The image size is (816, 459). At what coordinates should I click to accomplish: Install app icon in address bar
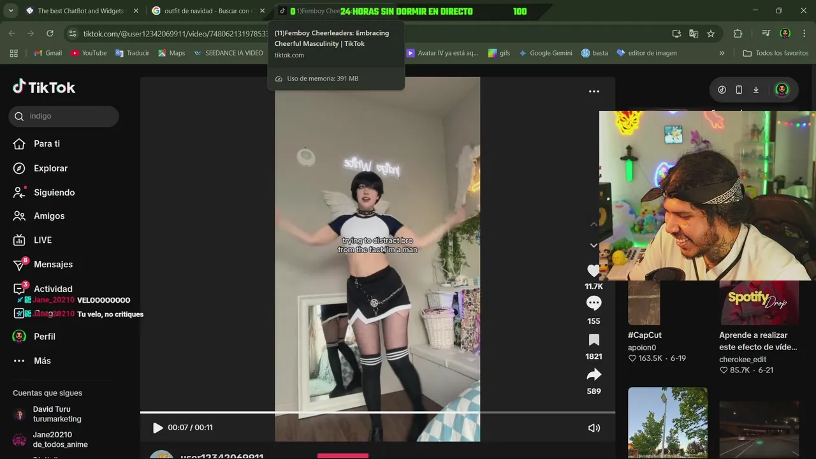coord(676,34)
